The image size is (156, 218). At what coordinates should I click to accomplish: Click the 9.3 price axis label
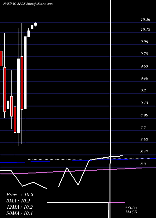143,91
